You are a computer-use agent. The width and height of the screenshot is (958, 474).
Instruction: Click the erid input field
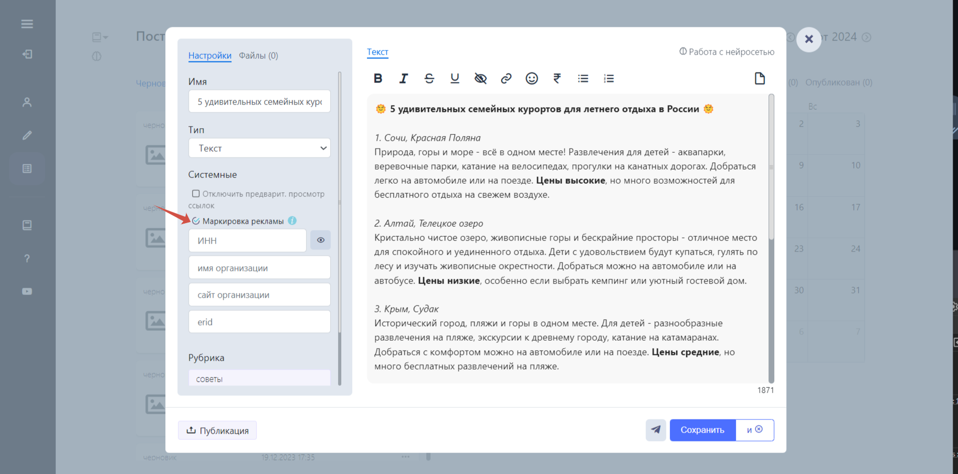259,322
